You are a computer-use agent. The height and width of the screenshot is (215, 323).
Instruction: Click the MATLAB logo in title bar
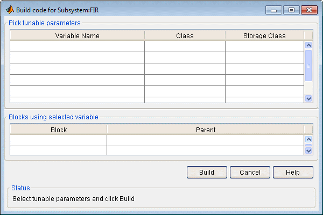(x=9, y=10)
